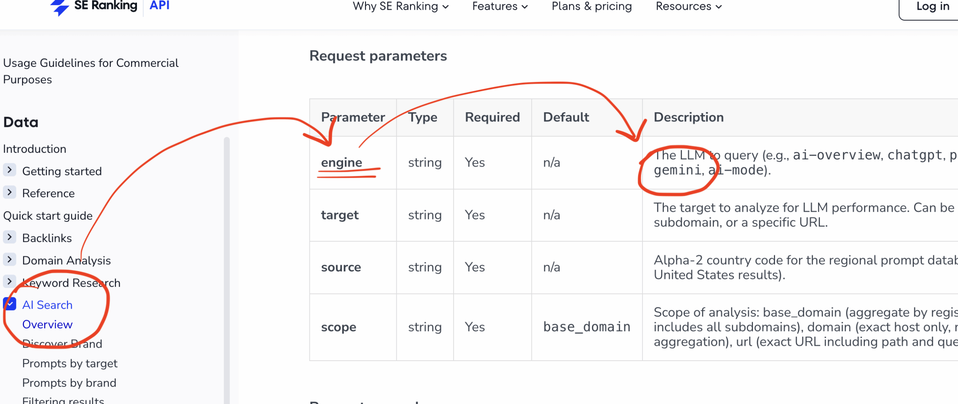Open the Features dropdown menu
The height and width of the screenshot is (404, 958).
[500, 6]
